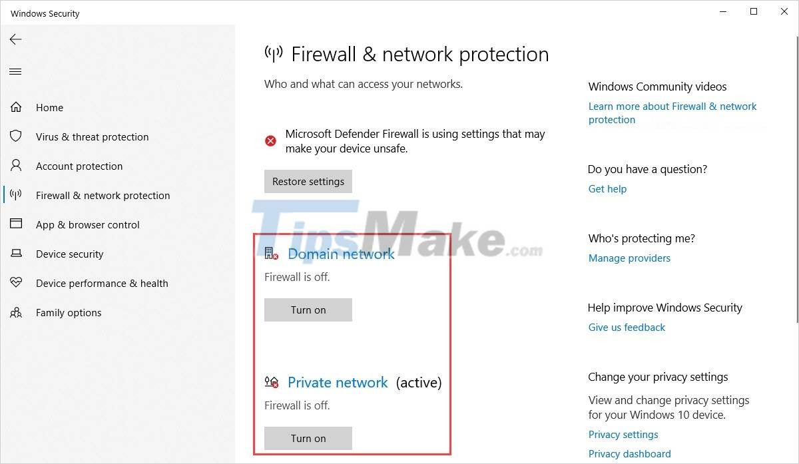Select Home from the sidebar menu

coord(49,107)
